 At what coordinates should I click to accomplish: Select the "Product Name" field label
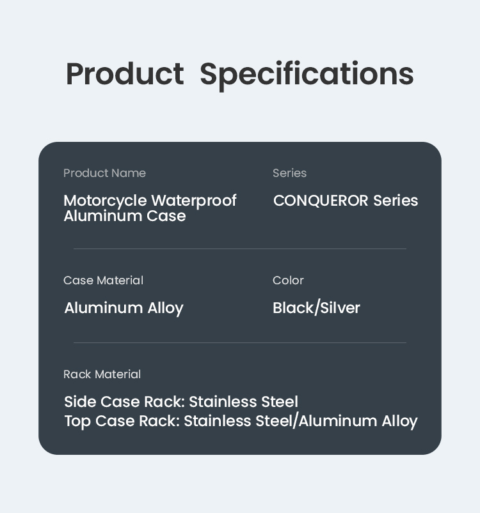104,173
